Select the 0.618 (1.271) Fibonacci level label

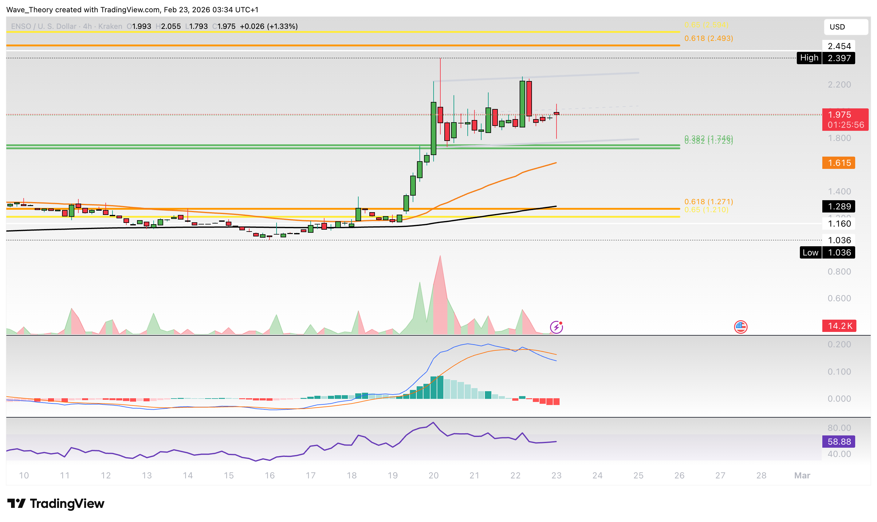click(x=708, y=201)
